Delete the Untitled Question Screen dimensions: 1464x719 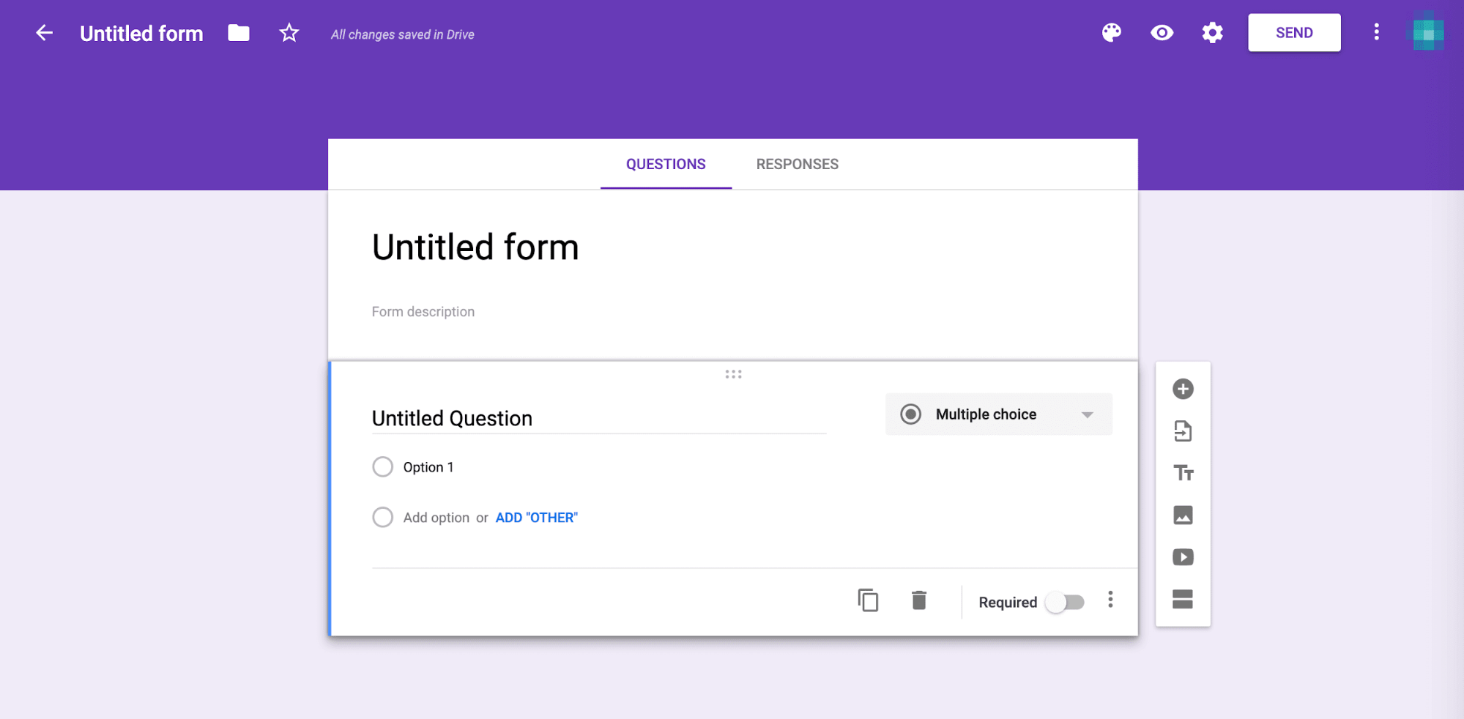(919, 600)
